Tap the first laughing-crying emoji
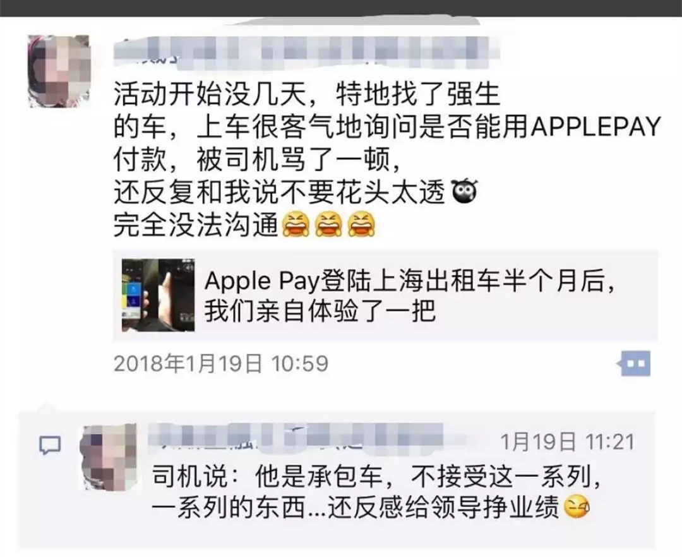Screen dimensions: 682x557 point(296,224)
